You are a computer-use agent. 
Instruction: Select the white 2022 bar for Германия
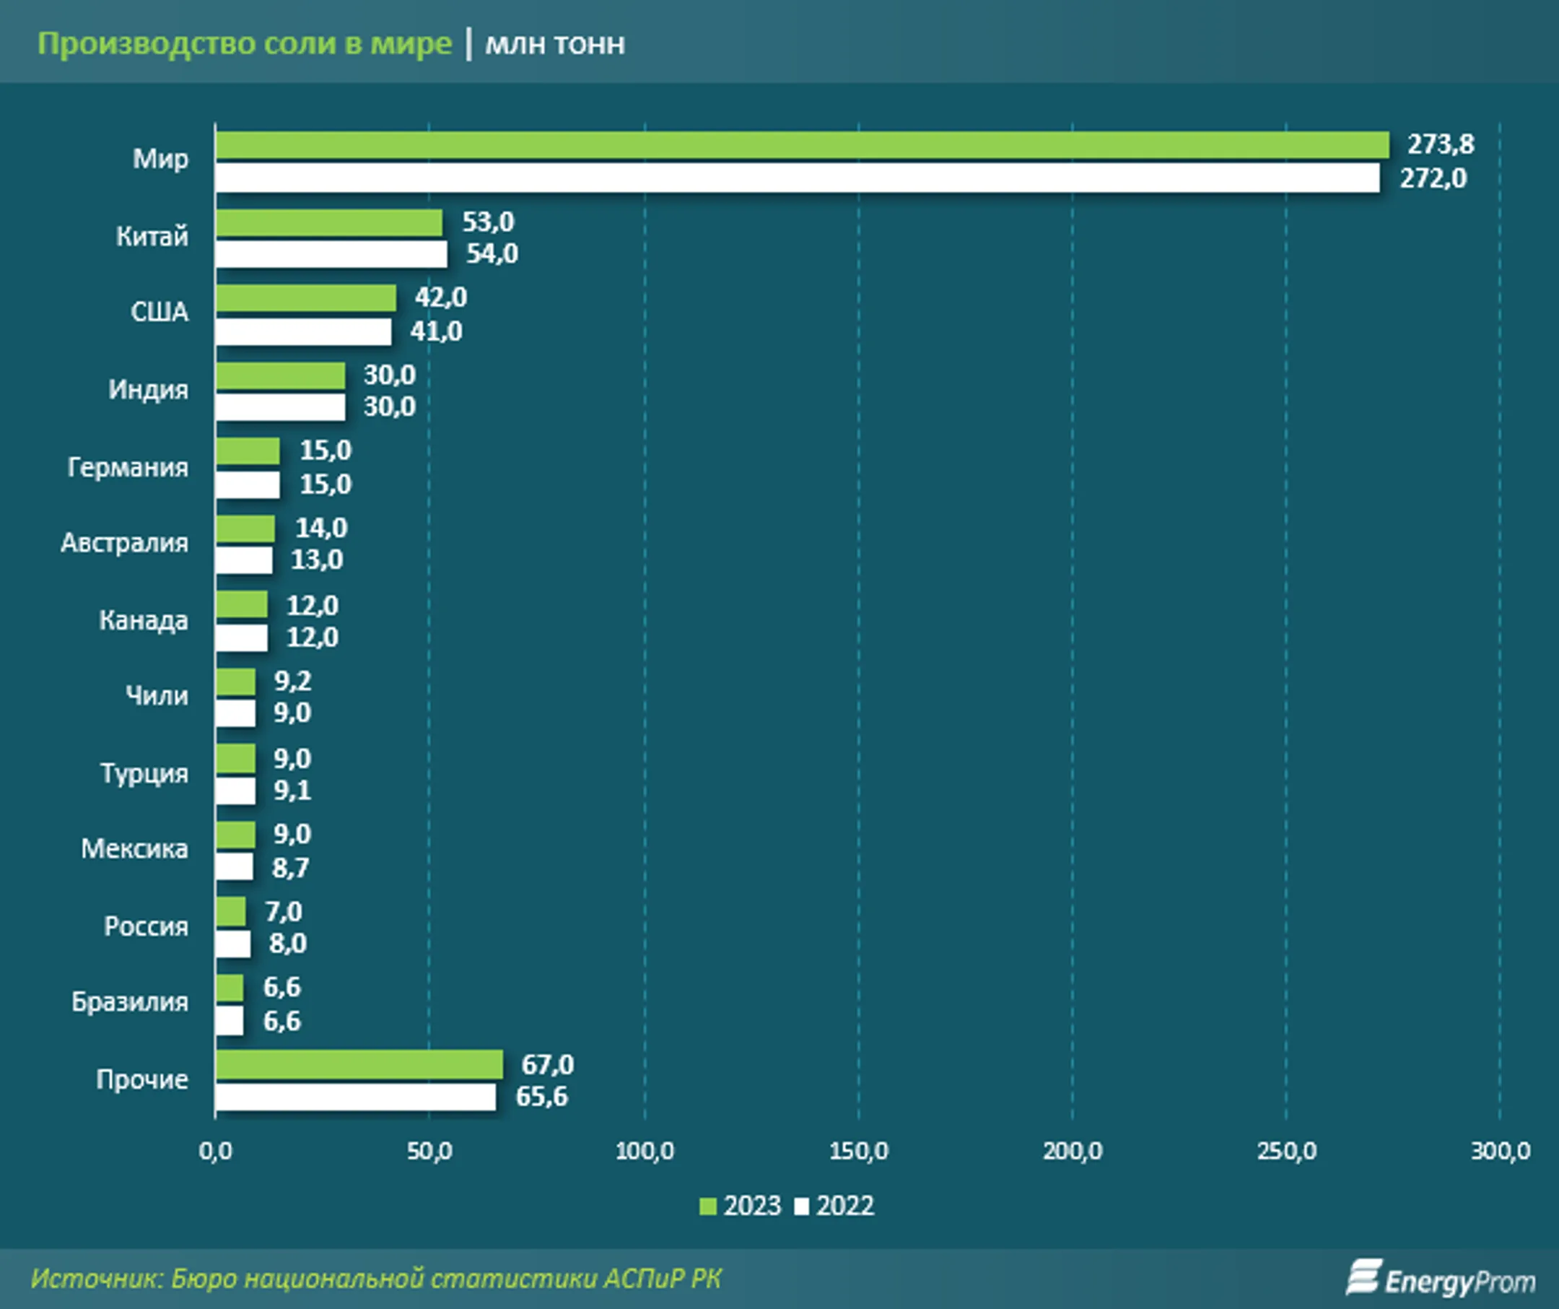248,485
